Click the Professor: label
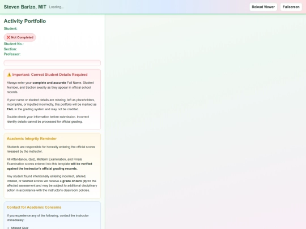This screenshot has height=229, width=306. (12, 54)
